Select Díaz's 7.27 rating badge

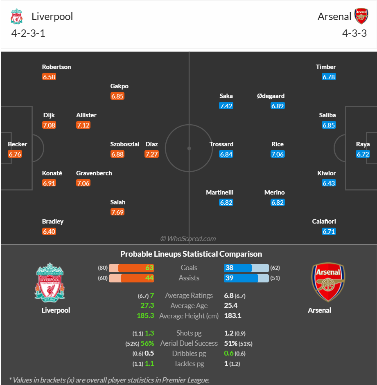click(151, 154)
